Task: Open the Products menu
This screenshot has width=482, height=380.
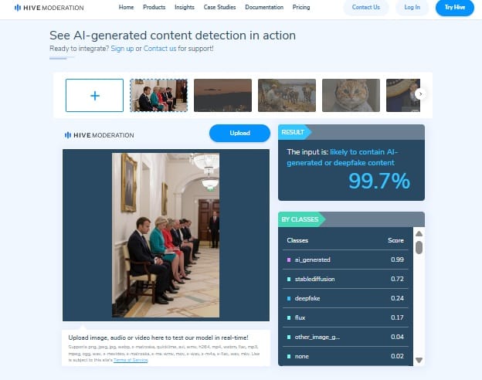Action: [x=154, y=7]
